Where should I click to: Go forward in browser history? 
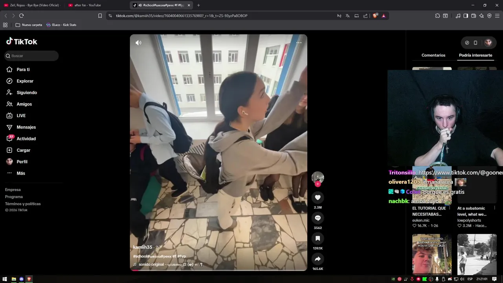pyautogui.click(x=13, y=16)
